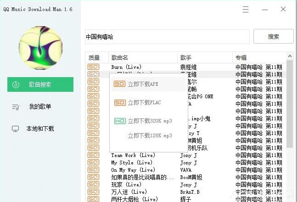Select the song My Style (Live)
Viewport: 297px width, 202px height.
[x=132, y=163]
